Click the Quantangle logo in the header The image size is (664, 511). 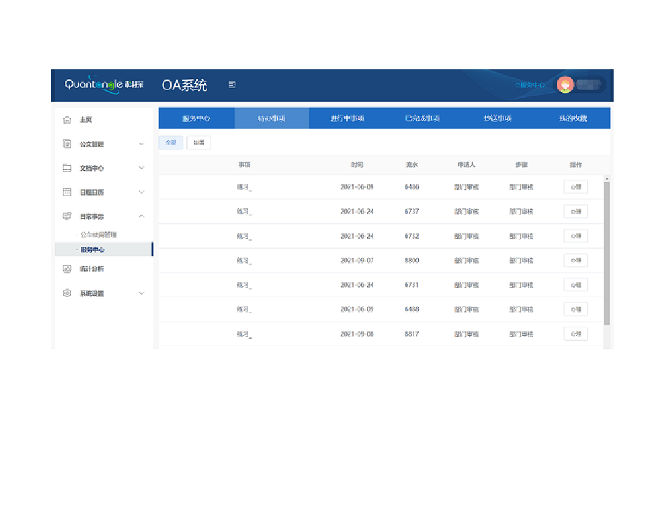click(x=104, y=85)
